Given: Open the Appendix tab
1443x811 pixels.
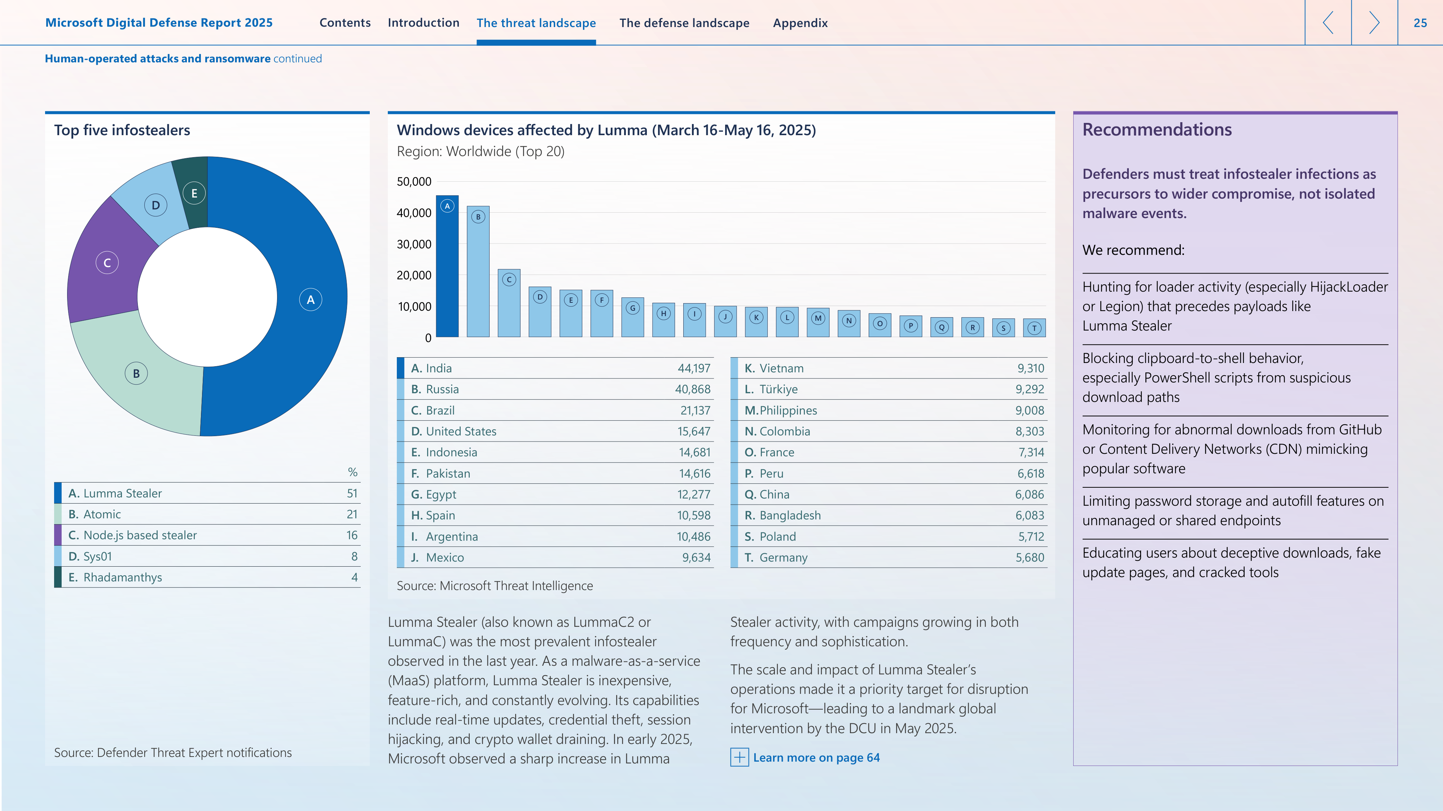Looking at the screenshot, I should 800,23.
